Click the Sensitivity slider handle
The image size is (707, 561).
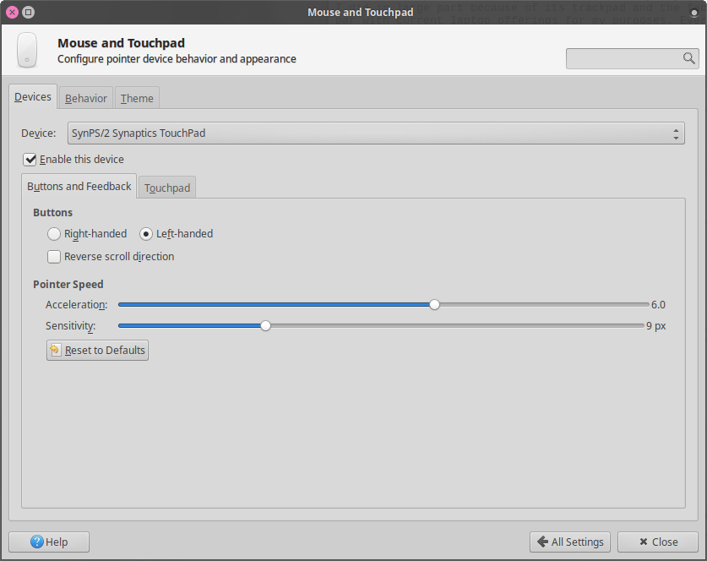pyautogui.click(x=265, y=325)
